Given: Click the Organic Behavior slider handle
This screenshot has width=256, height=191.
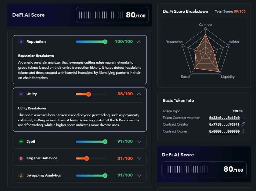Looking at the screenshot, I should click(87, 158).
